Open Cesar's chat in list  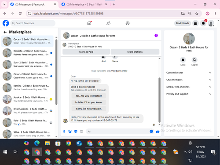pyautogui.click(x=27, y=76)
